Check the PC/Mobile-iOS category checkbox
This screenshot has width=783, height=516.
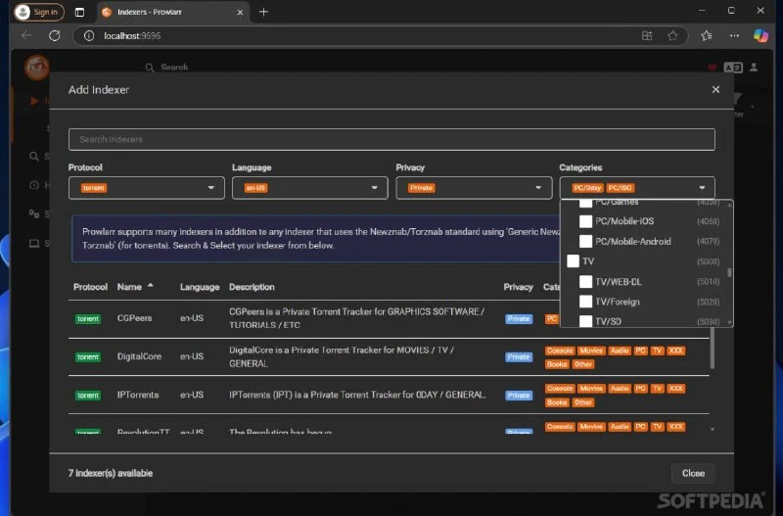coord(585,221)
